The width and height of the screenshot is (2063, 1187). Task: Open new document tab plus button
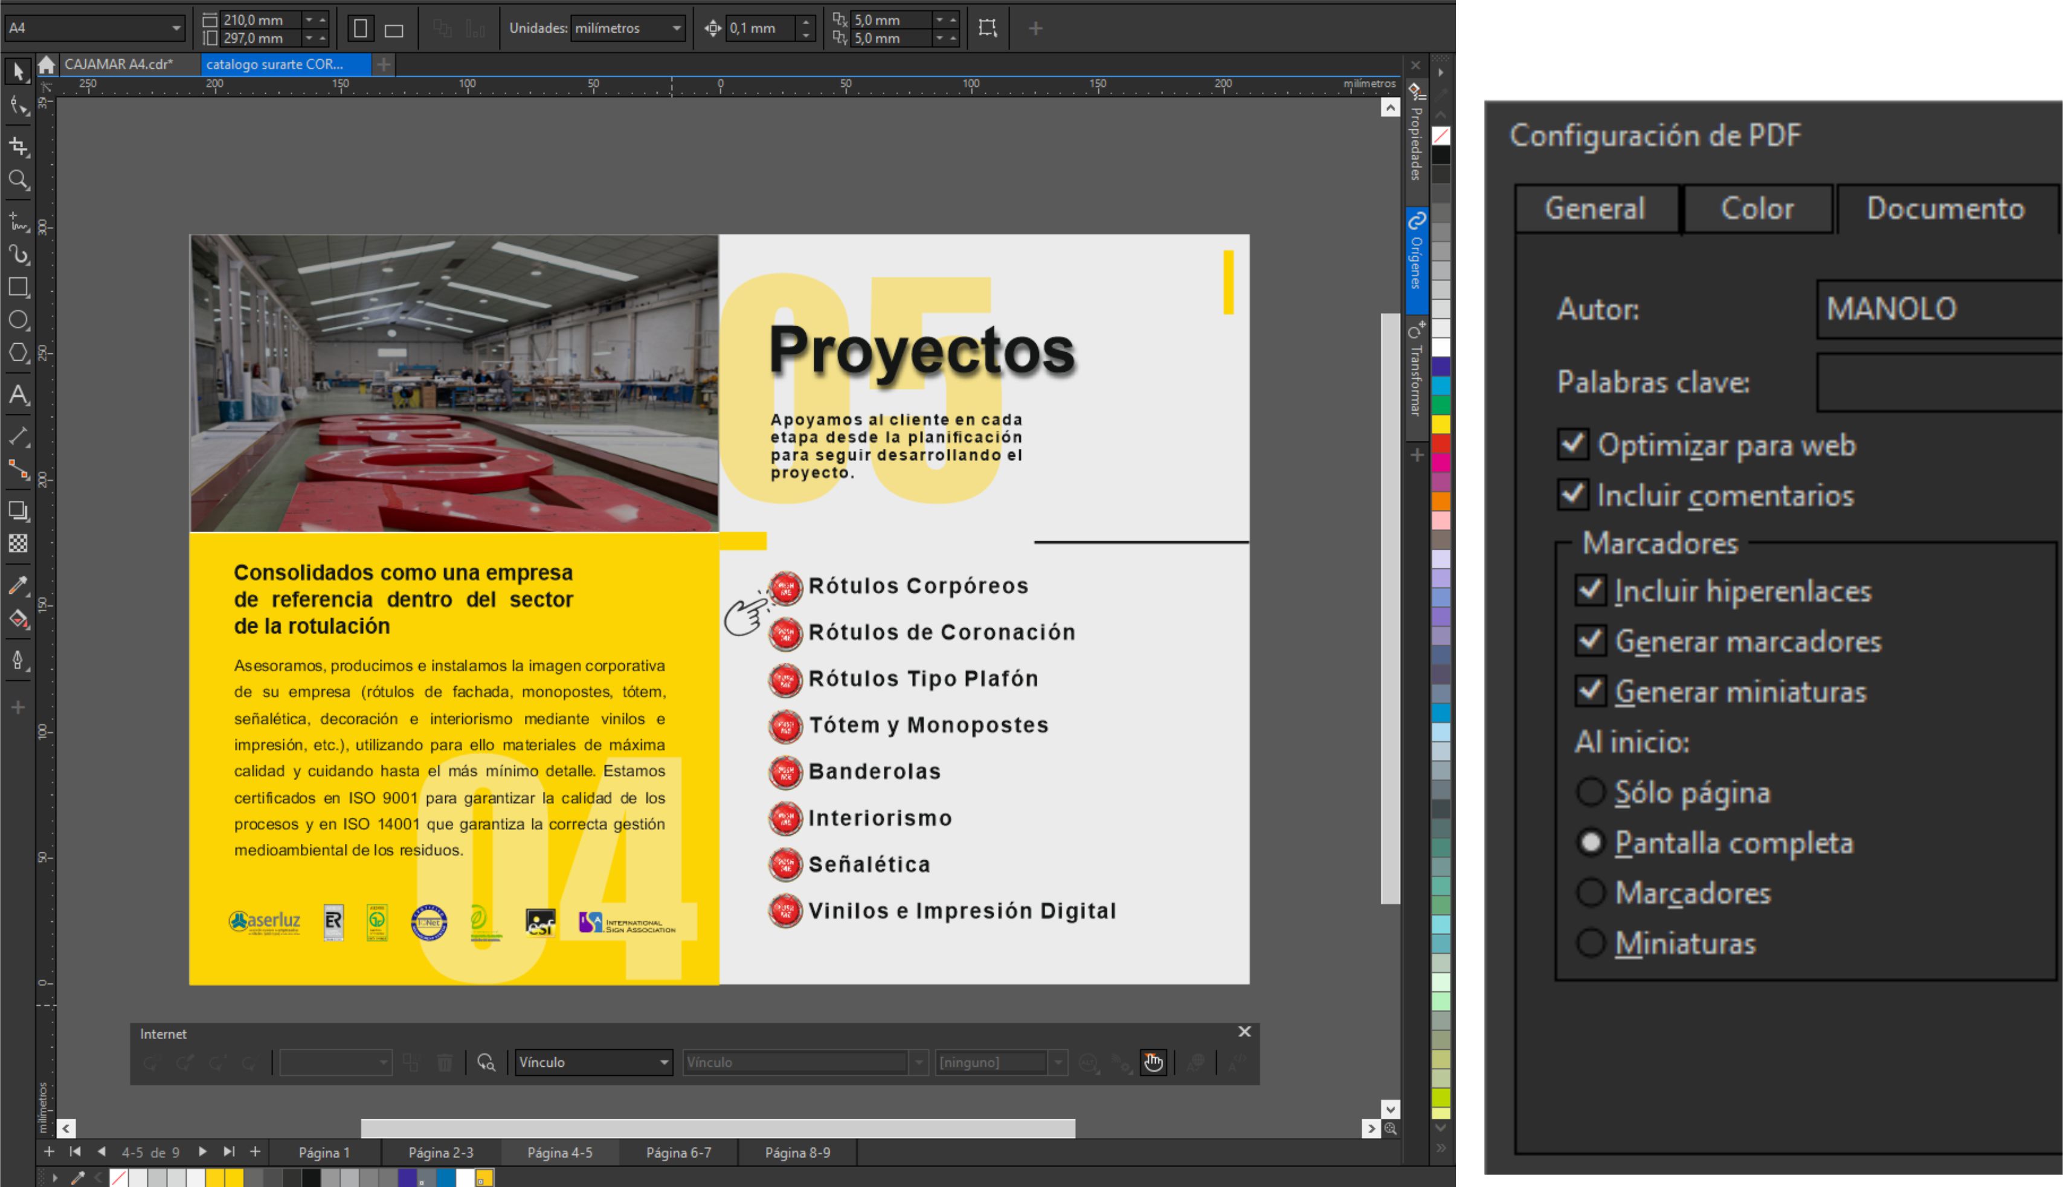click(x=384, y=65)
